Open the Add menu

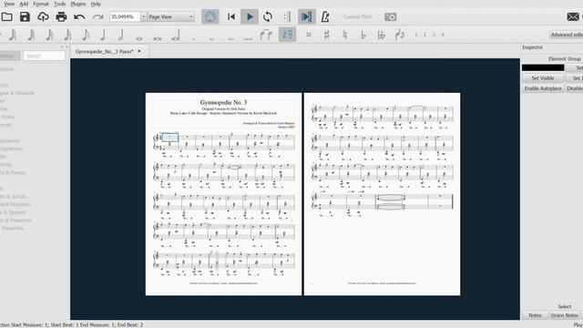click(x=24, y=4)
